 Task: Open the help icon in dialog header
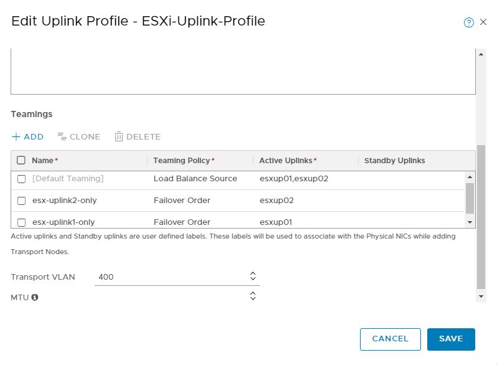(x=469, y=22)
